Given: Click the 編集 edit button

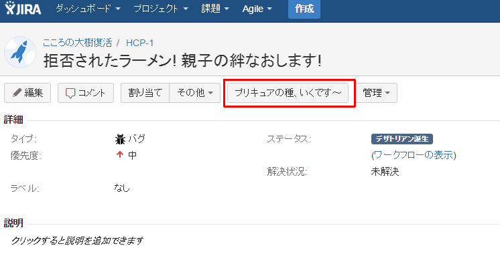Looking at the screenshot, I should click(x=27, y=93).
